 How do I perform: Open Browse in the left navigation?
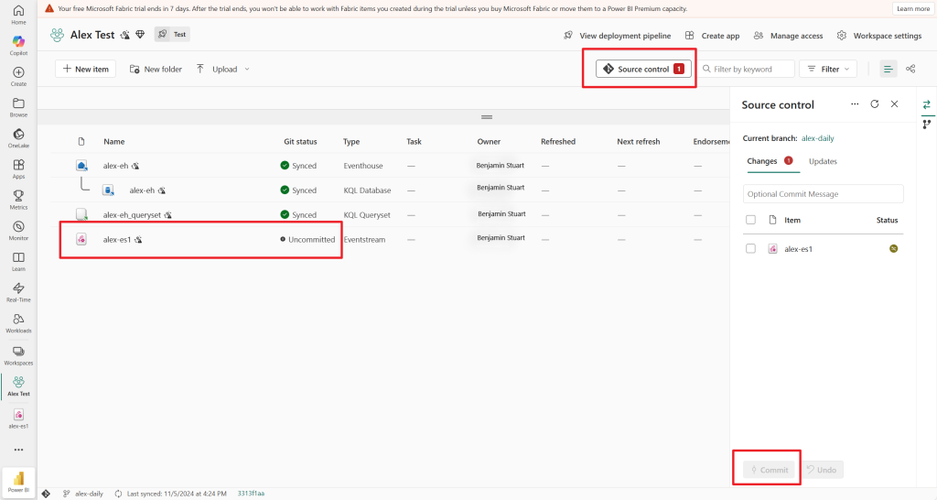tap(18, 108)
